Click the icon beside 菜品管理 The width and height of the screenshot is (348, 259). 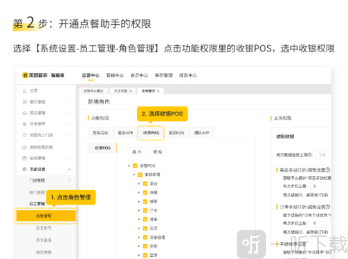pos(24,113)
